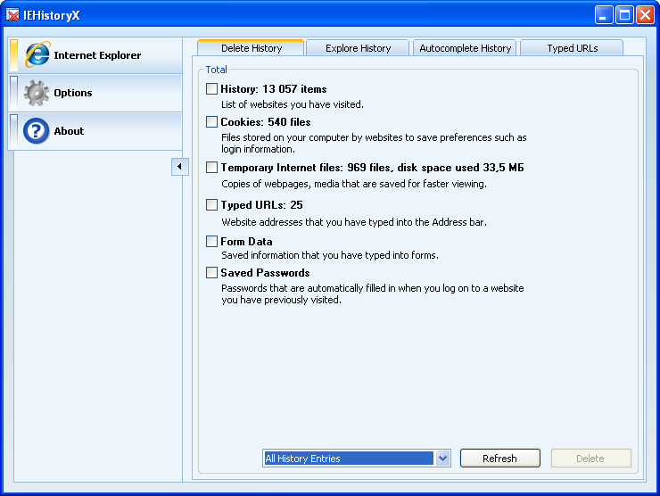Click 'List of websites you have visited' text
Viewport: 660px width, 496px height.
point(293,104)
